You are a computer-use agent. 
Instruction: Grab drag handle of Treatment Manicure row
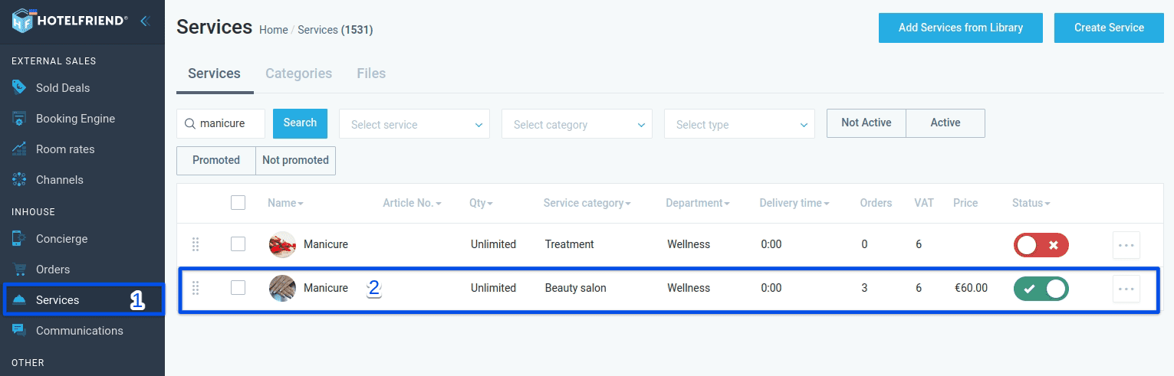(x=196, y=244)
